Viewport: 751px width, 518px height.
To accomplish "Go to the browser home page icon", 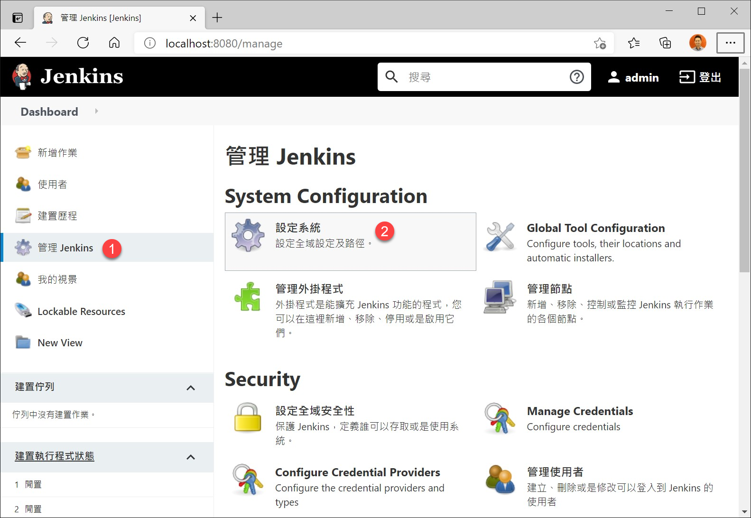I will [114, 43].
